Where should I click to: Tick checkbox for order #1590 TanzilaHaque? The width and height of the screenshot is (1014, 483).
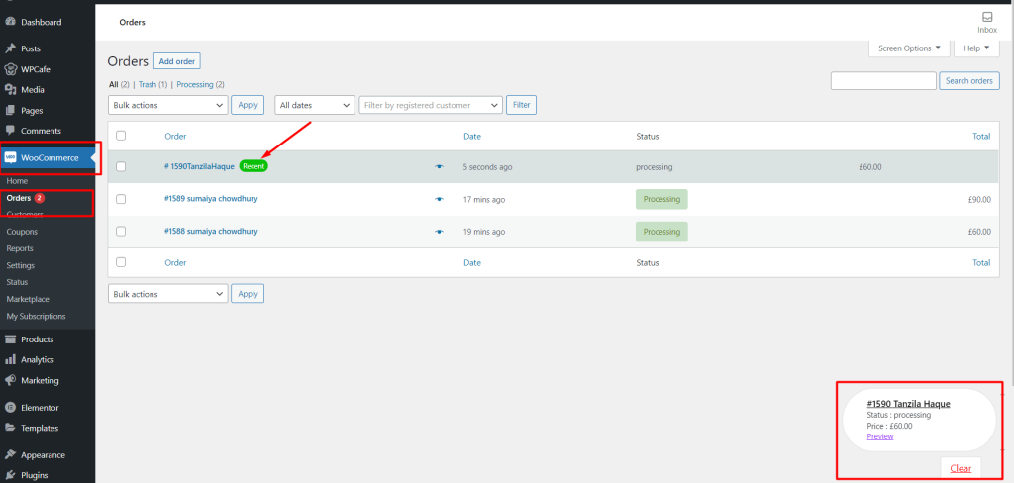pyautogui.click(x=121, y=167)
